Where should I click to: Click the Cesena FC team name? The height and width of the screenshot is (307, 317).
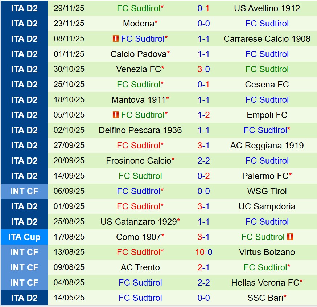(267, 85)
